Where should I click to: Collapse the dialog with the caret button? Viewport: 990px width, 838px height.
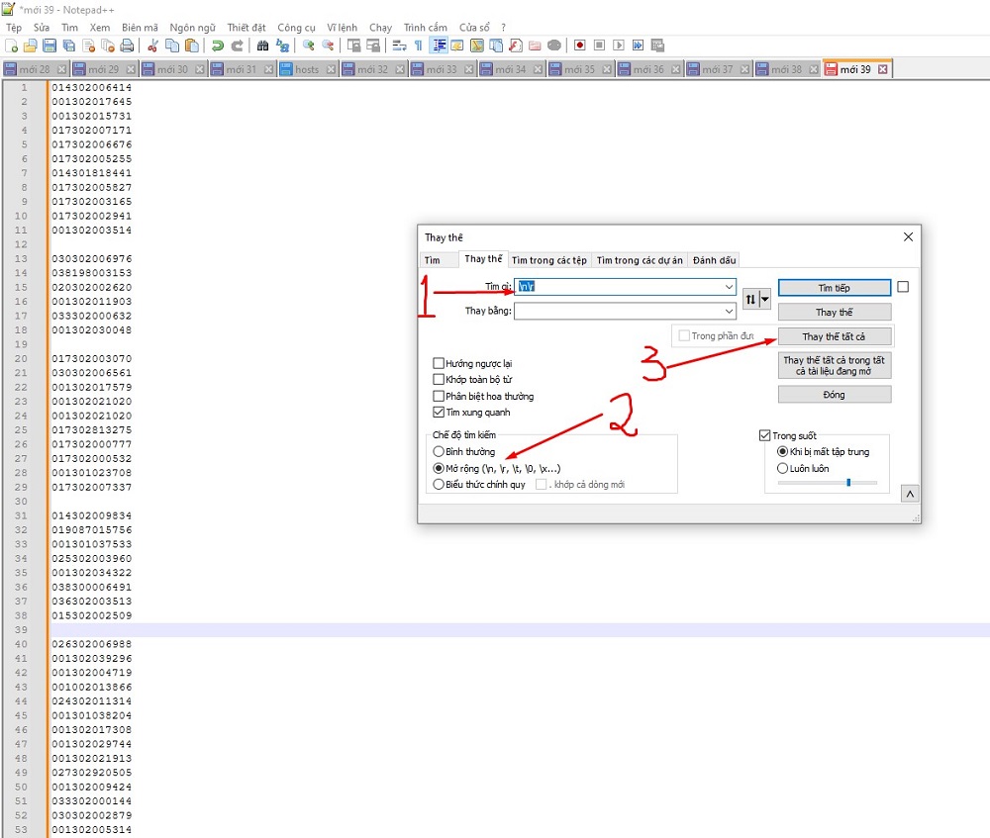point(910,494)
